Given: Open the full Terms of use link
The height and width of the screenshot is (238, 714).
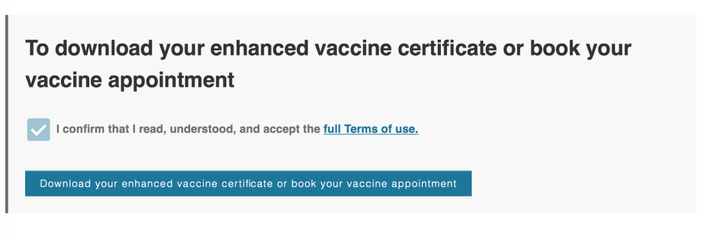Looking at the screenshot, I should tap(371, 129).
